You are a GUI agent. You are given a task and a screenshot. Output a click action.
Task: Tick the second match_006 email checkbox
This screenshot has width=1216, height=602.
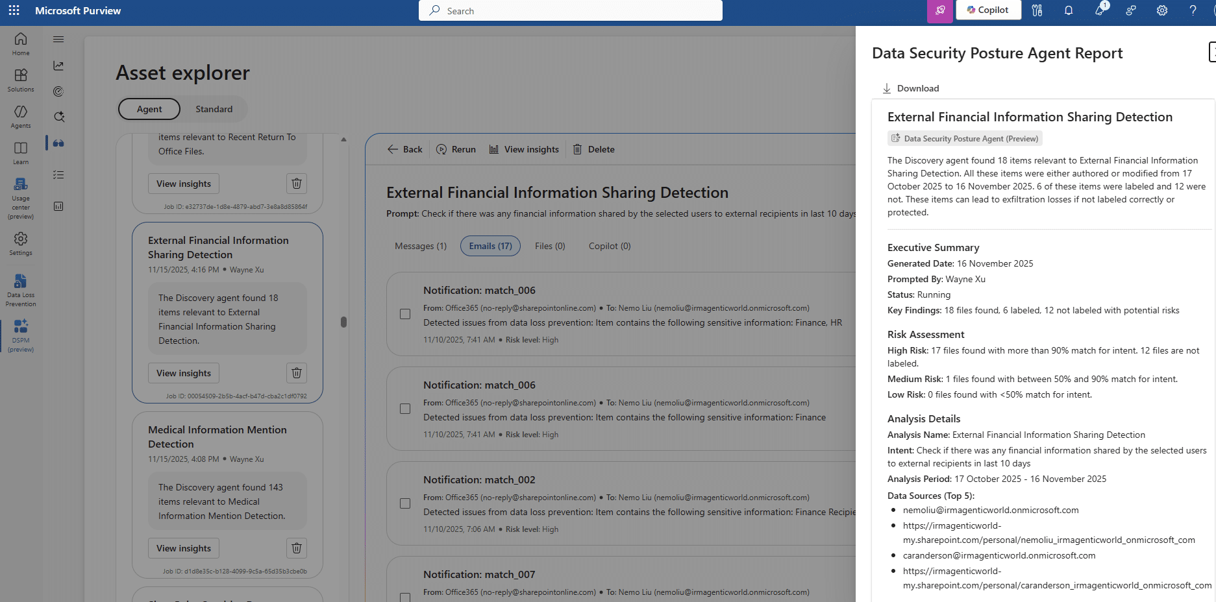(405, 409)
